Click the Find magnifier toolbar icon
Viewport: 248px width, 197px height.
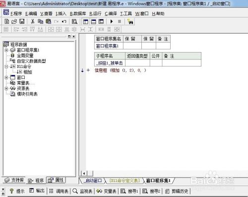click(74, 21)
